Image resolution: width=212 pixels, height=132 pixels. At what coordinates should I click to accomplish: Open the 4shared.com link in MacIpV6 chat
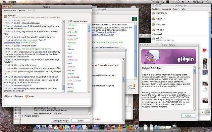point(104,33)
